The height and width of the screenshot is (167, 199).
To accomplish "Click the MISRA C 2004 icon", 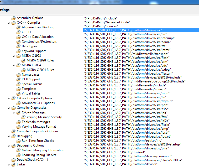I will tap(19, 65).
